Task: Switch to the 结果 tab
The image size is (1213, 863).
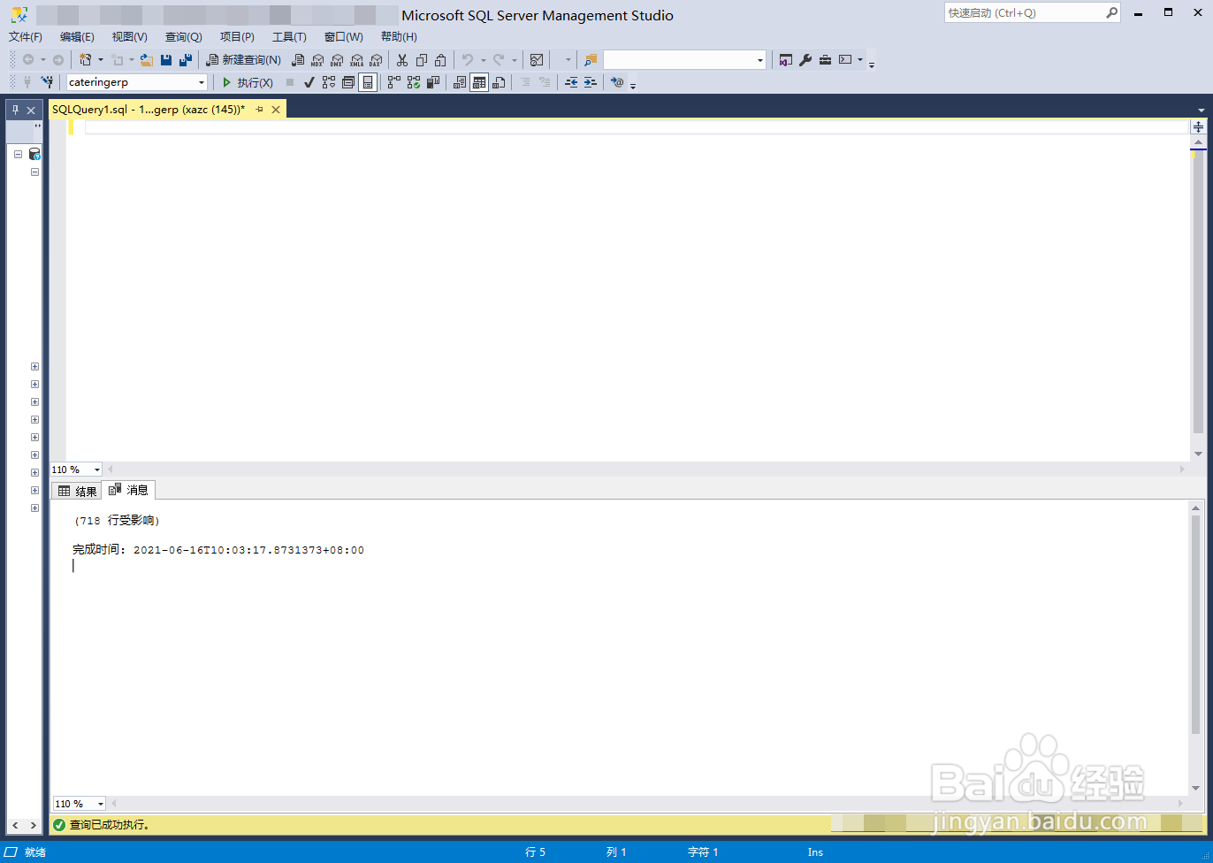Action: [77, 491]
